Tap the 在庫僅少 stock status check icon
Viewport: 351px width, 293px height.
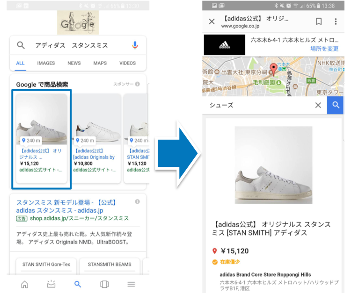click(x=215, y=262)
